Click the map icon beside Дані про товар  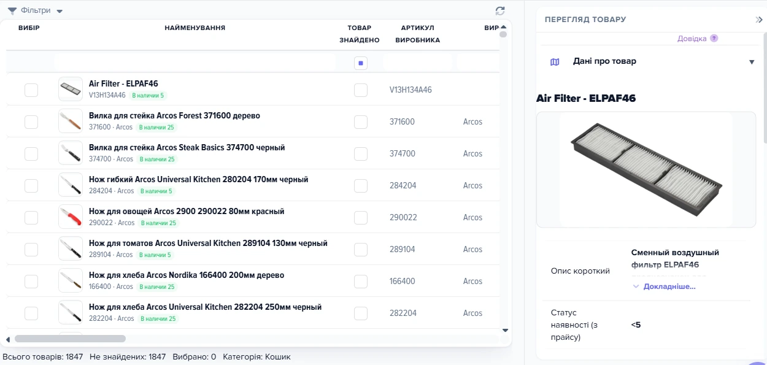pyautogui.click(x=555, y=62)
